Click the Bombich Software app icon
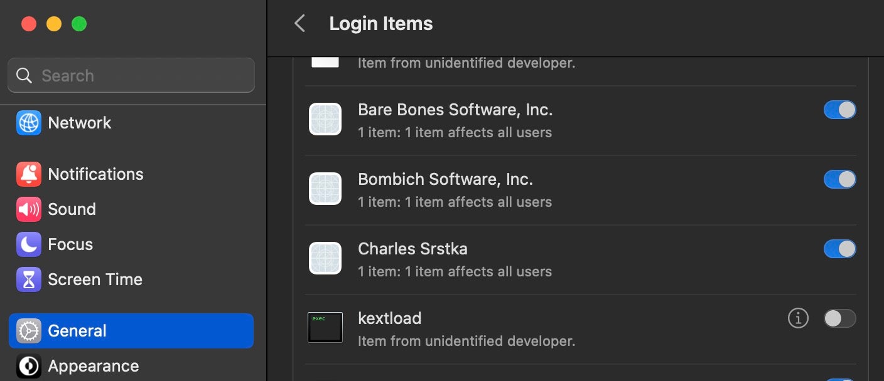The width and height of the screenshot is (884, 381). [325, 189]
